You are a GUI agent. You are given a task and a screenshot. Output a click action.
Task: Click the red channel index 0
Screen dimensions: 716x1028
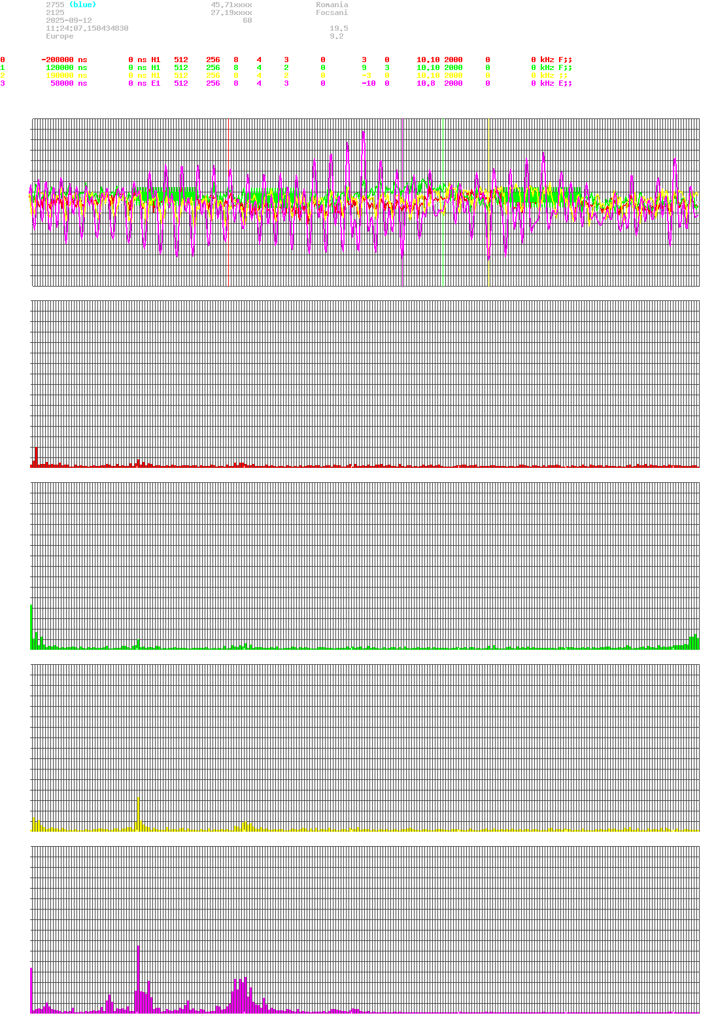(x=3, y=60)
